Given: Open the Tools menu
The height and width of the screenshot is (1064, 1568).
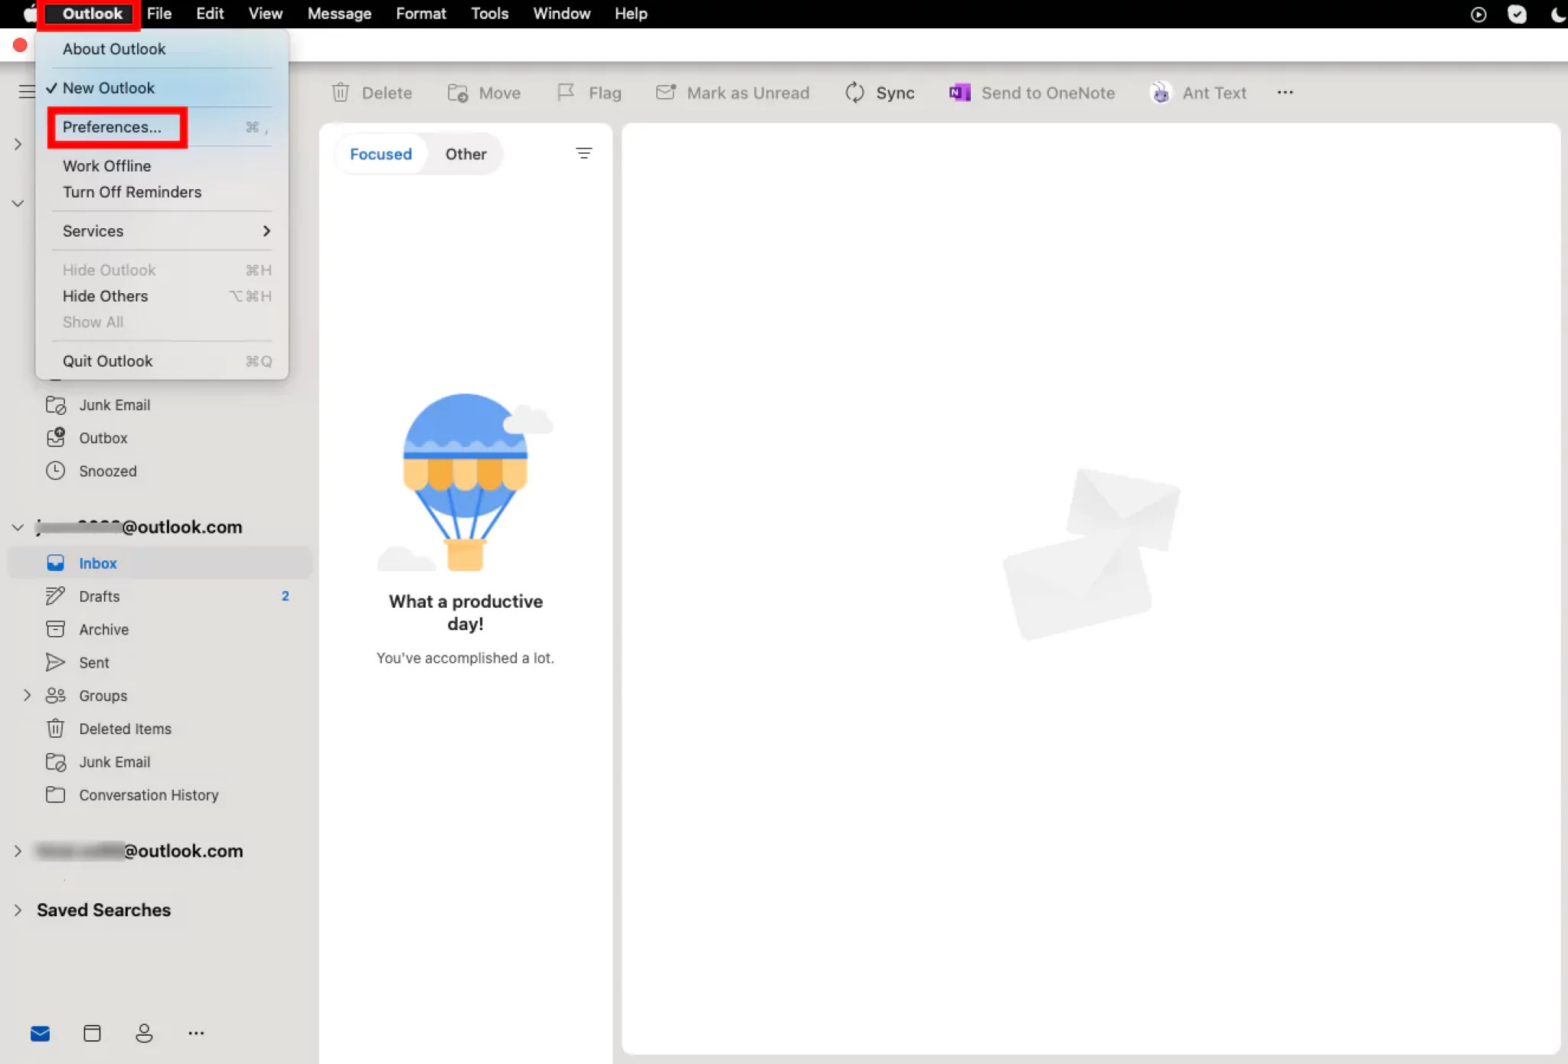Looking at the screenshot, I should [x=489, y=14].
